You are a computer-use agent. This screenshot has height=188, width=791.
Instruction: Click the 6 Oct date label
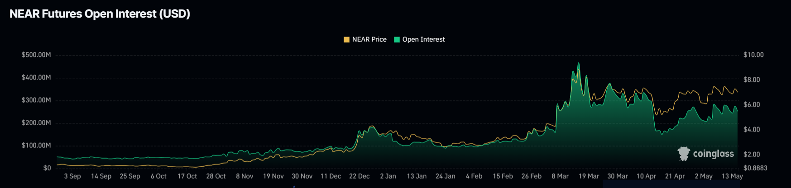[158, 176]
